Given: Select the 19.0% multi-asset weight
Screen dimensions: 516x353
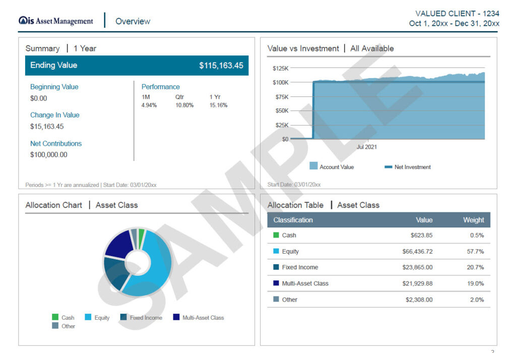Looking at the screenshot, I should (x=476, y=283).
